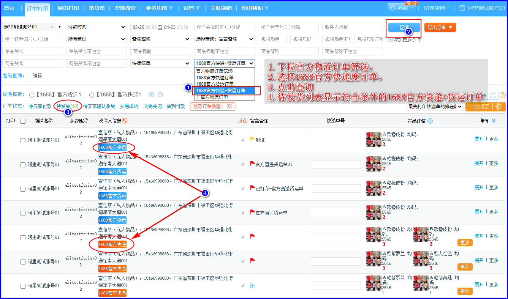Switch to the 备货单 tab
Screen dimensions: 508x299
[x=97, y=8]
